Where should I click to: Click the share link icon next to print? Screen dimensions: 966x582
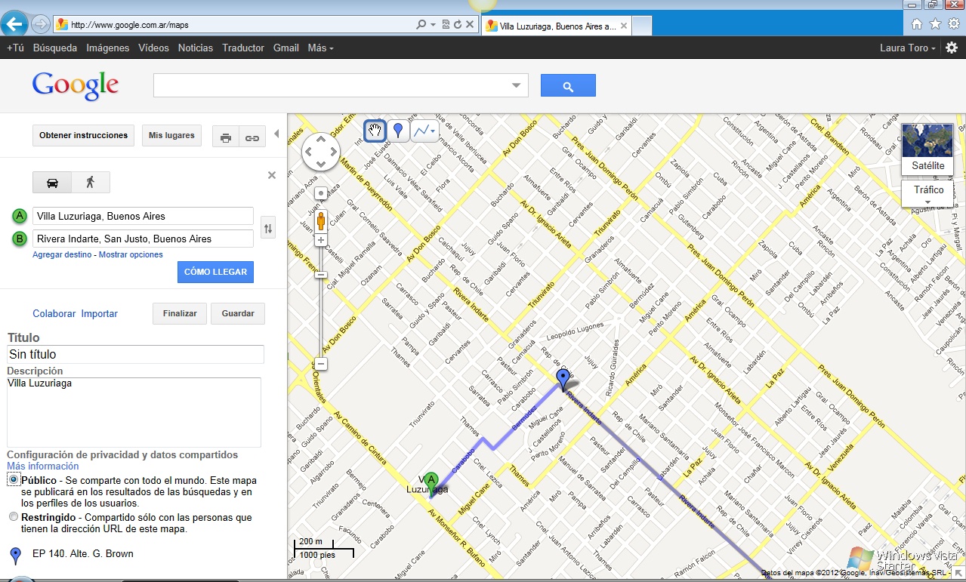[x=252, y=136]
